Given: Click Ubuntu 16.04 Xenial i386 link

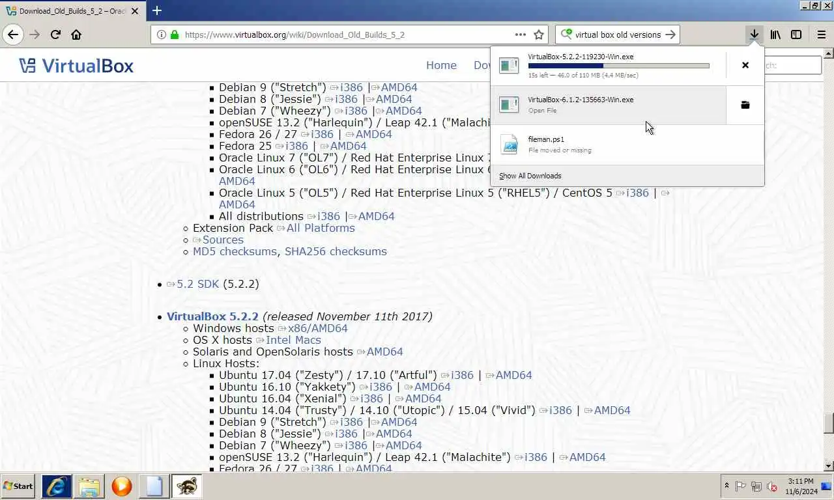Looking at the screenshot, I should 371,398.
